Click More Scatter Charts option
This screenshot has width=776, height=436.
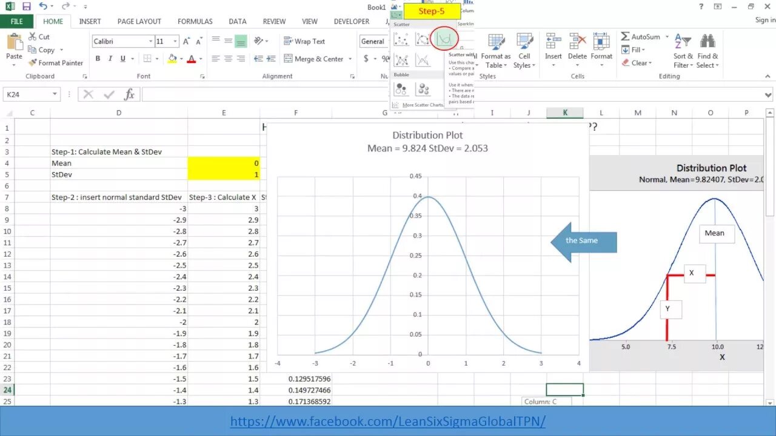pyautogui.click(x=418, y=105)
